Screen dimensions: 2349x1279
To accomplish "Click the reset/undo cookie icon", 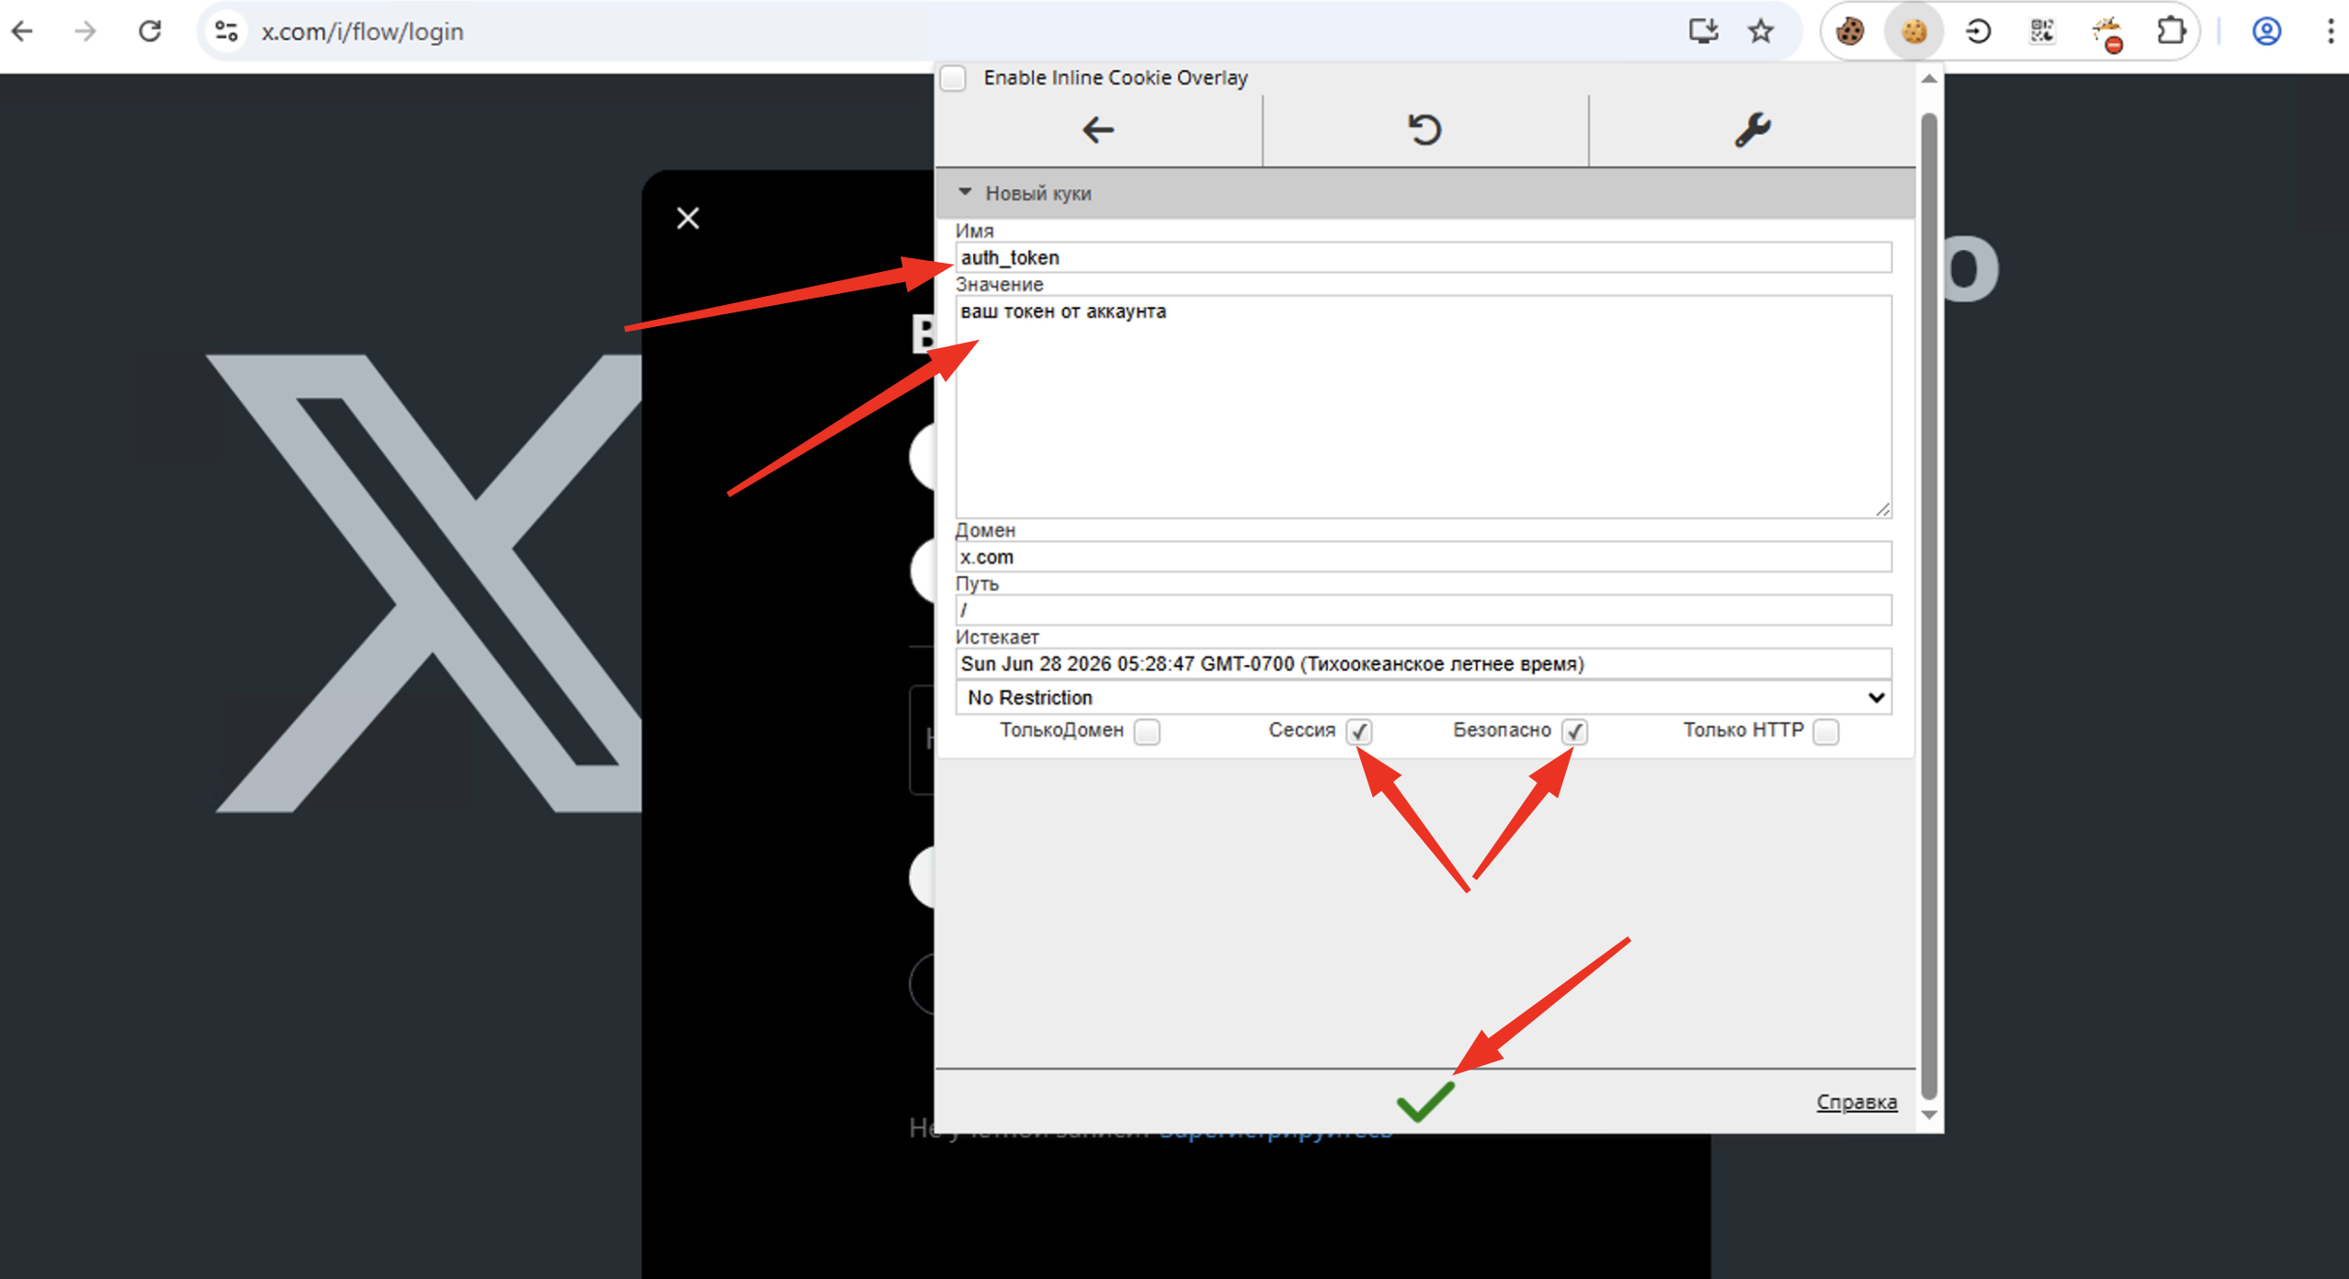I will pos(1424,130).
